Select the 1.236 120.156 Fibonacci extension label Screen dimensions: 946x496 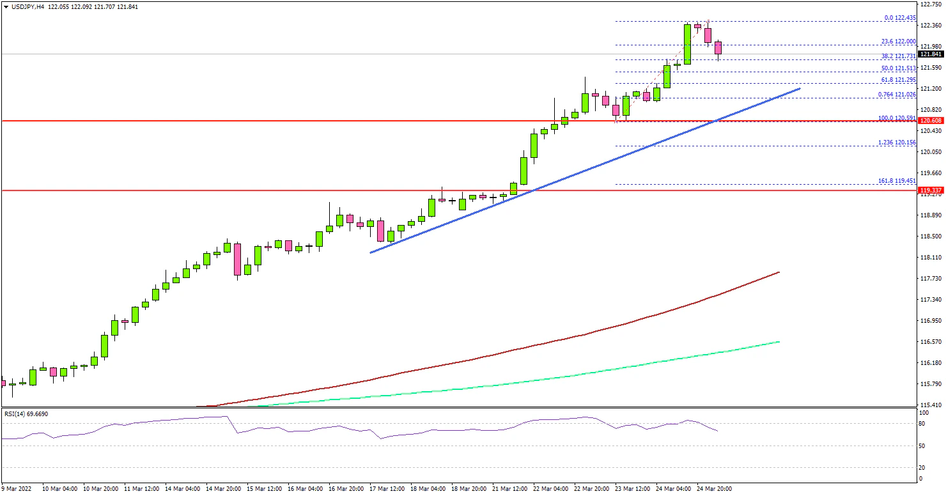pos(897,143)
